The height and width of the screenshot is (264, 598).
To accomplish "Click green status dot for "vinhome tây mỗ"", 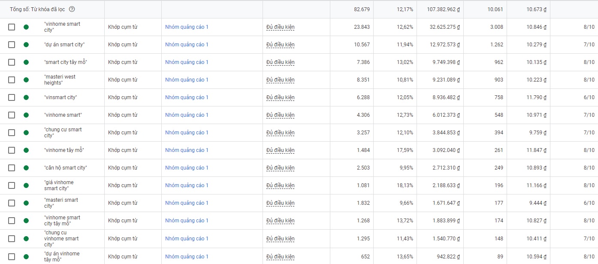I will (x=26, y=150).
